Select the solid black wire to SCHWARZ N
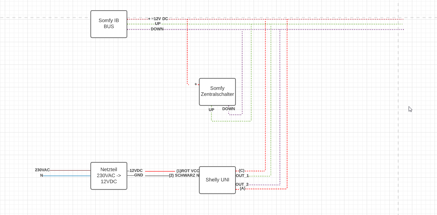Screen dimensions: 437x215 click(157, 176)
